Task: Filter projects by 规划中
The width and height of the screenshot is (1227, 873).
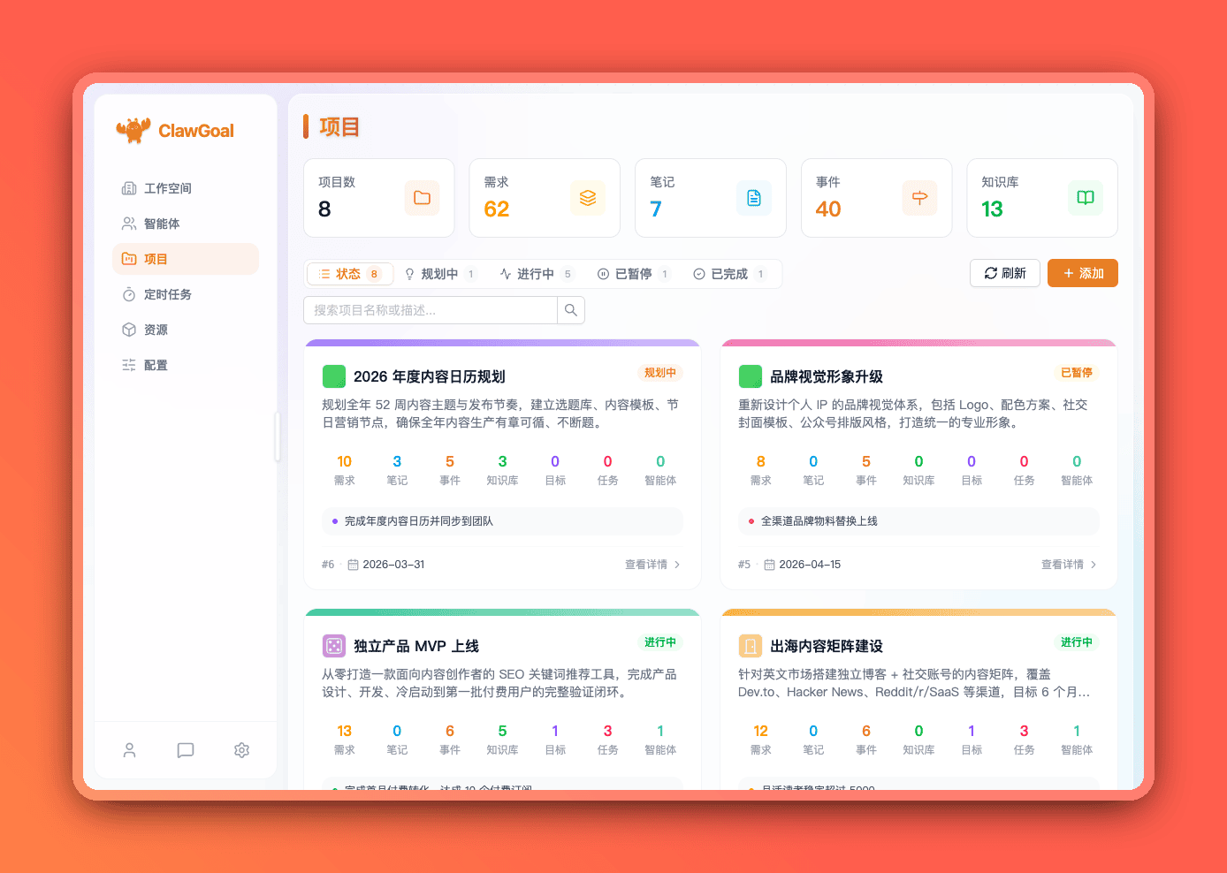Action: [x=440, y=274]
